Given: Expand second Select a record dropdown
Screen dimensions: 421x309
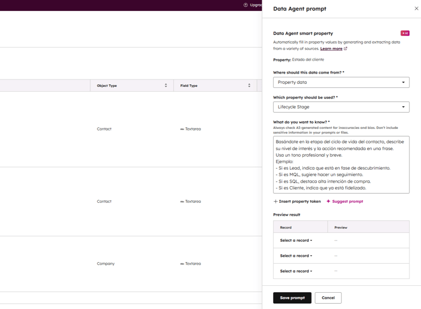Looking at the screenshot, I should 296,256.
